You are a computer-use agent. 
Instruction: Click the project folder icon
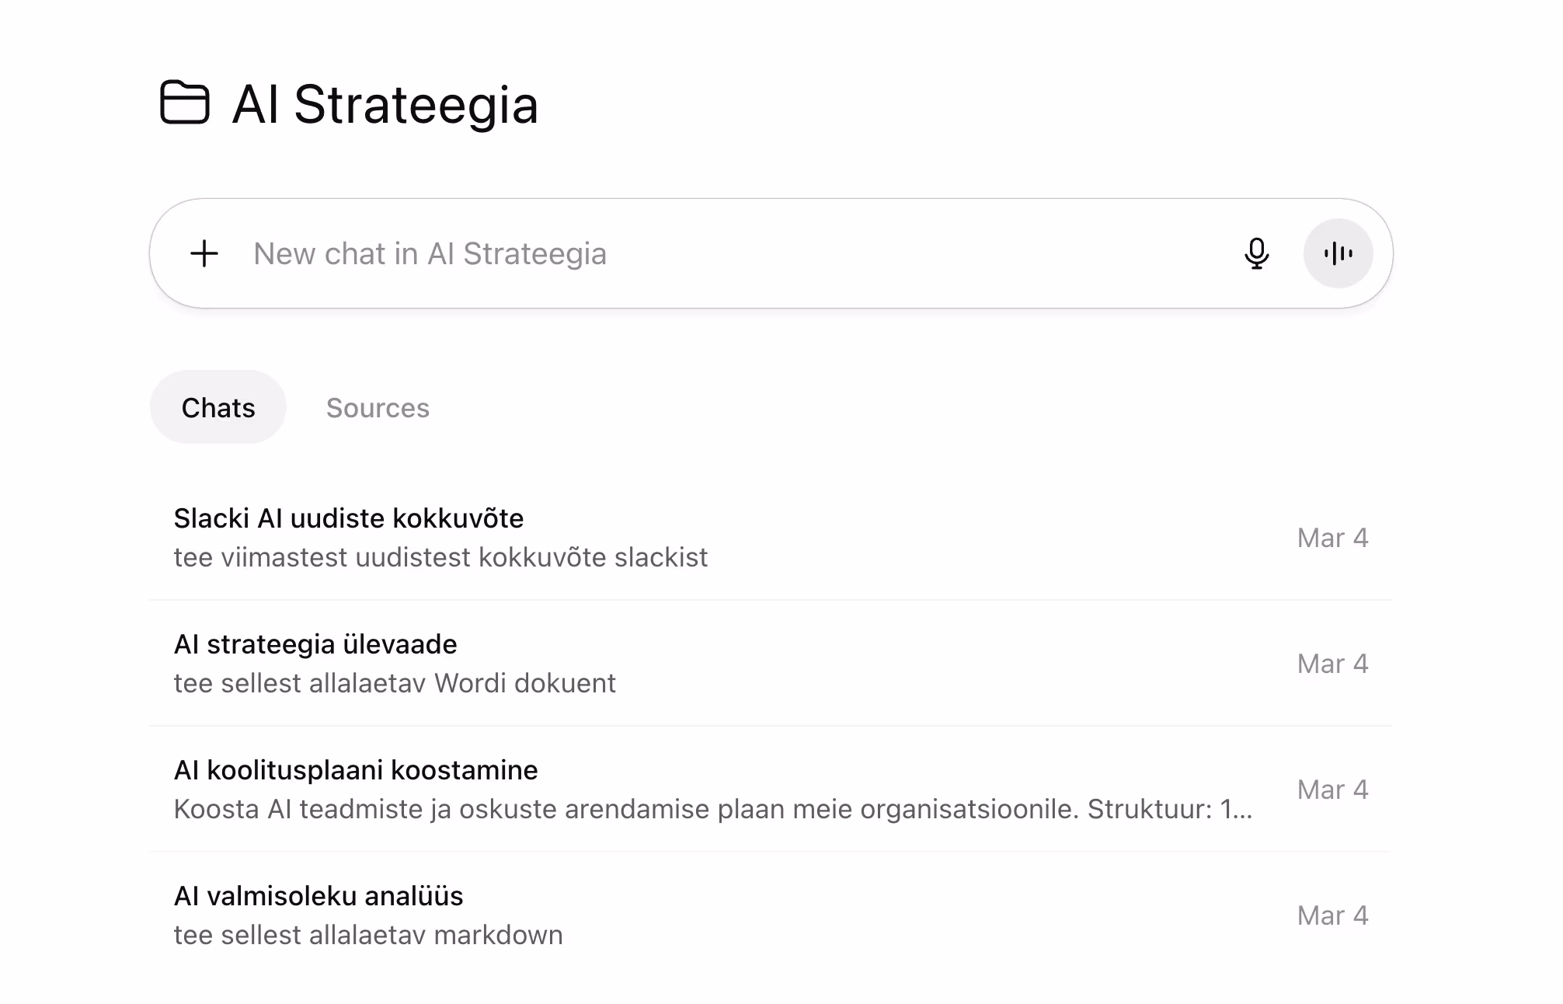pos(185,103)
